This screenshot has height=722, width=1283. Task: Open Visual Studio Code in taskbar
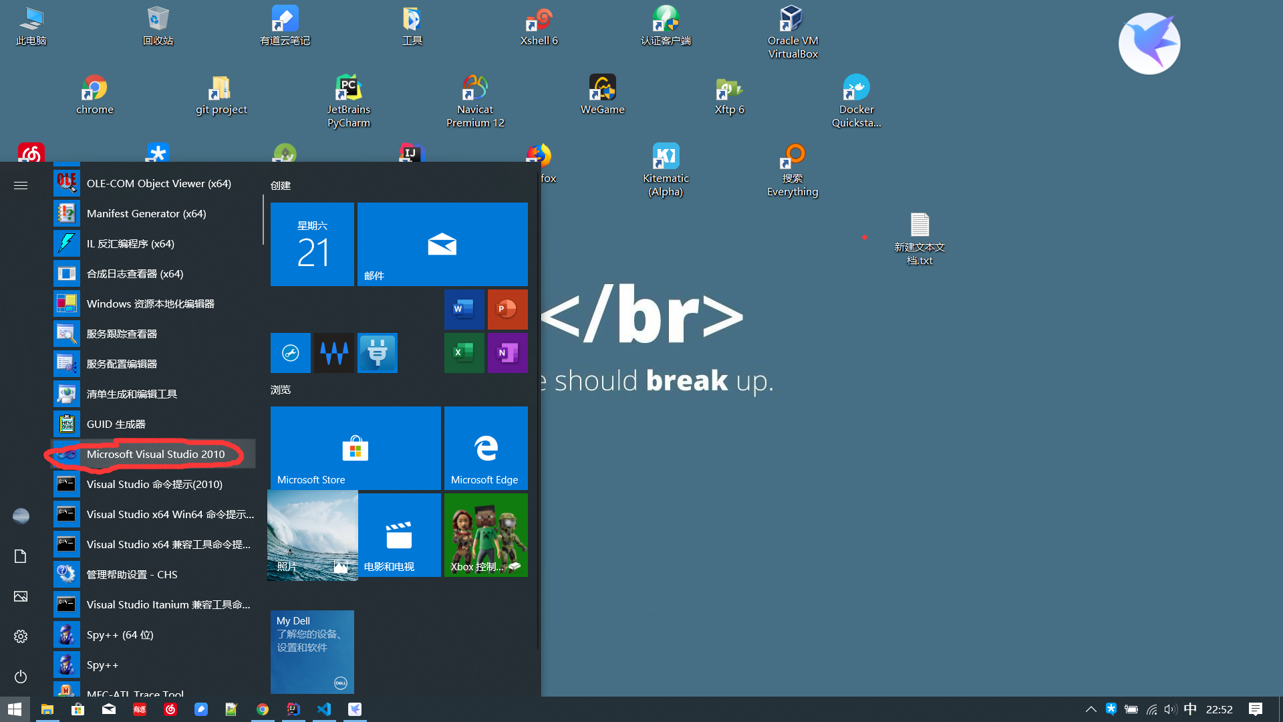pos(324,709)
